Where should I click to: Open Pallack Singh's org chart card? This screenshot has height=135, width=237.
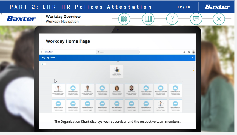coord(132,106)
